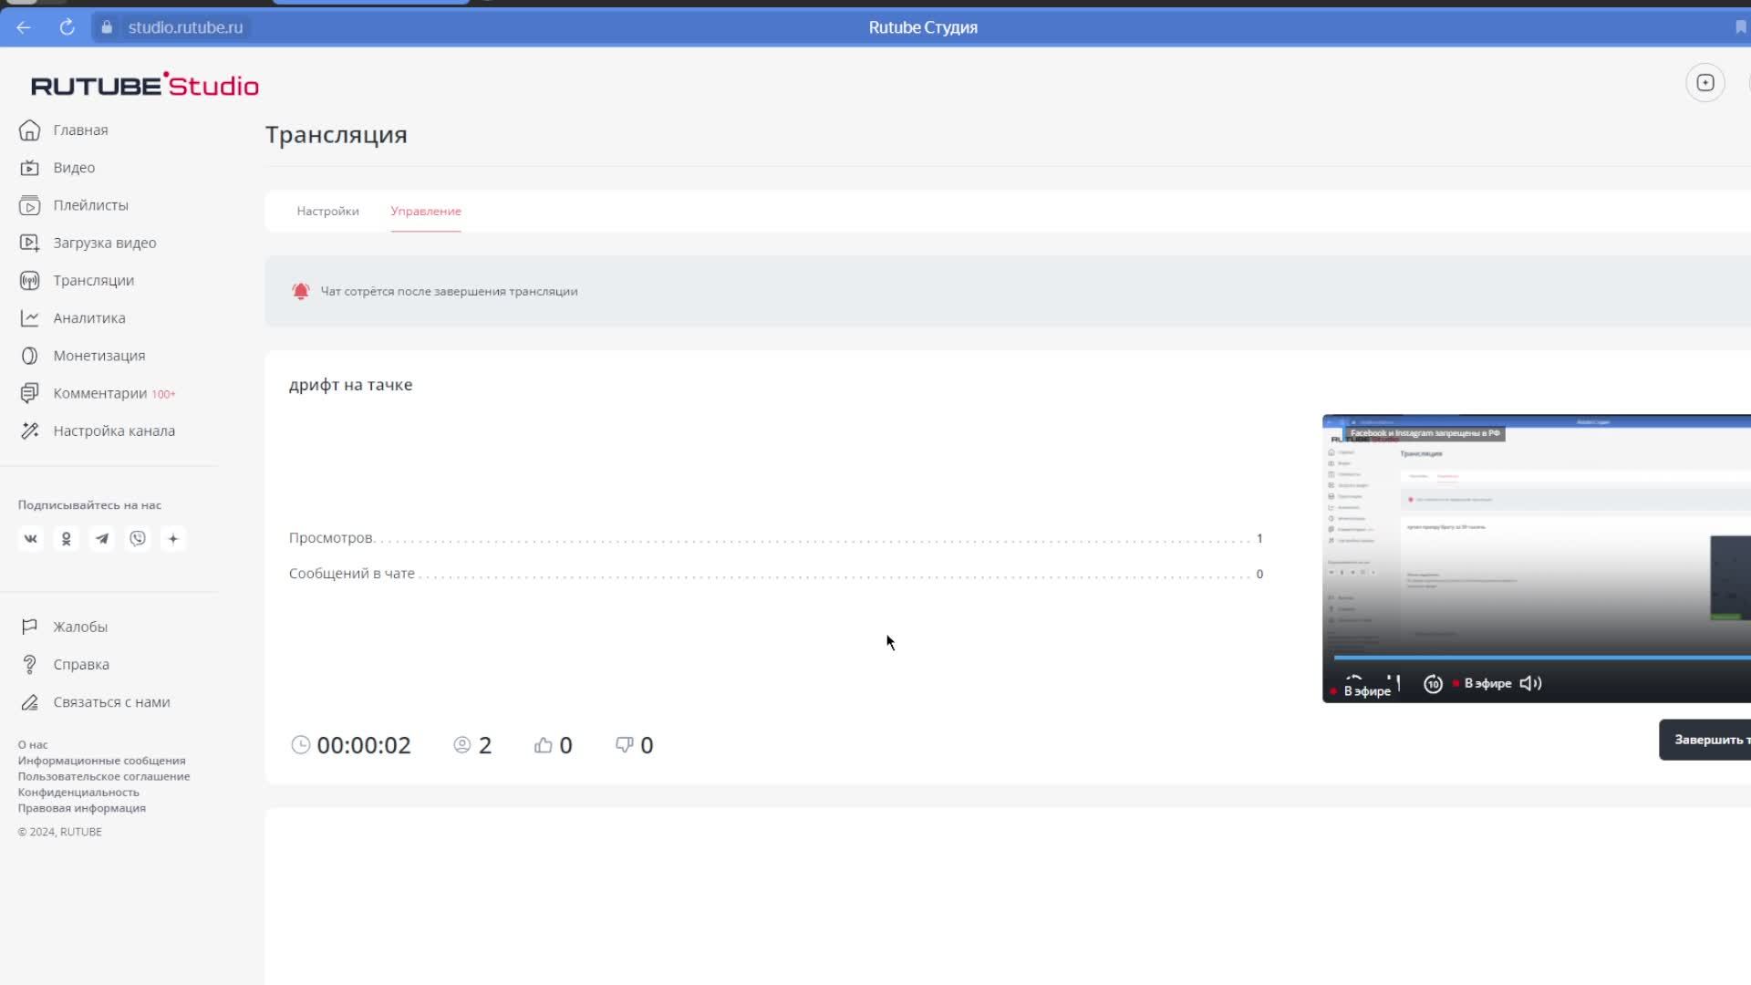Click the Viber social icon
The image size is (1751, 985).
coord(138,539)
